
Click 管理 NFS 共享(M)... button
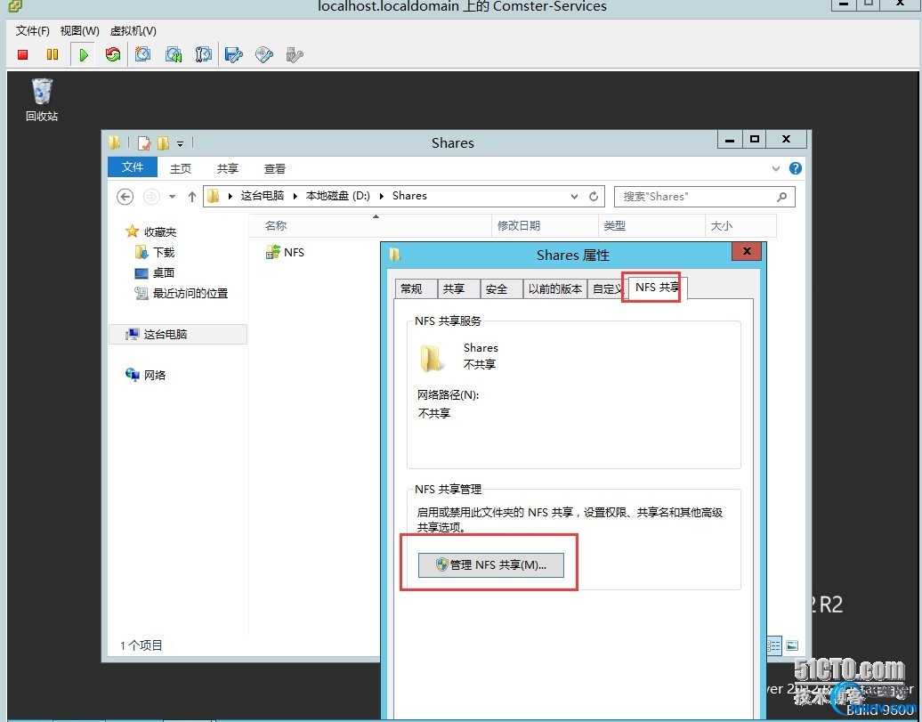click(491, 565)
